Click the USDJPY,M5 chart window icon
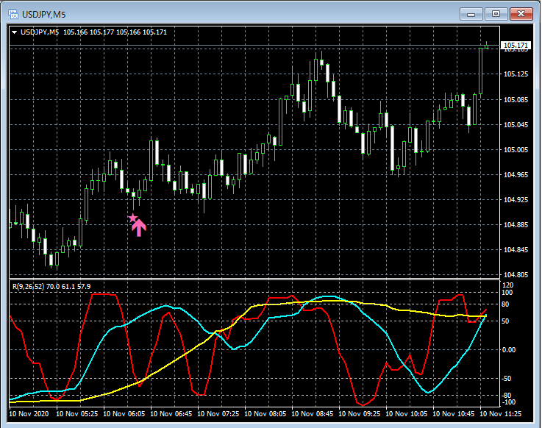Image resolution: width=542 pixels, height=428 pixels. pos(13,14)
